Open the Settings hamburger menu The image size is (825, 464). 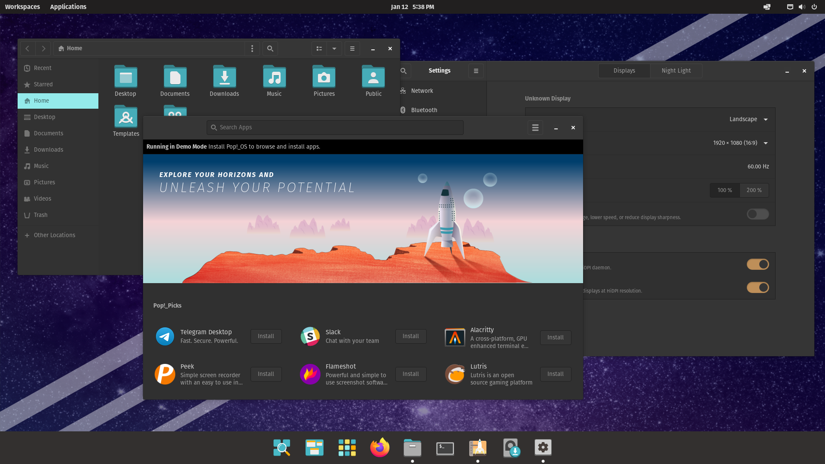click(476, 71)
